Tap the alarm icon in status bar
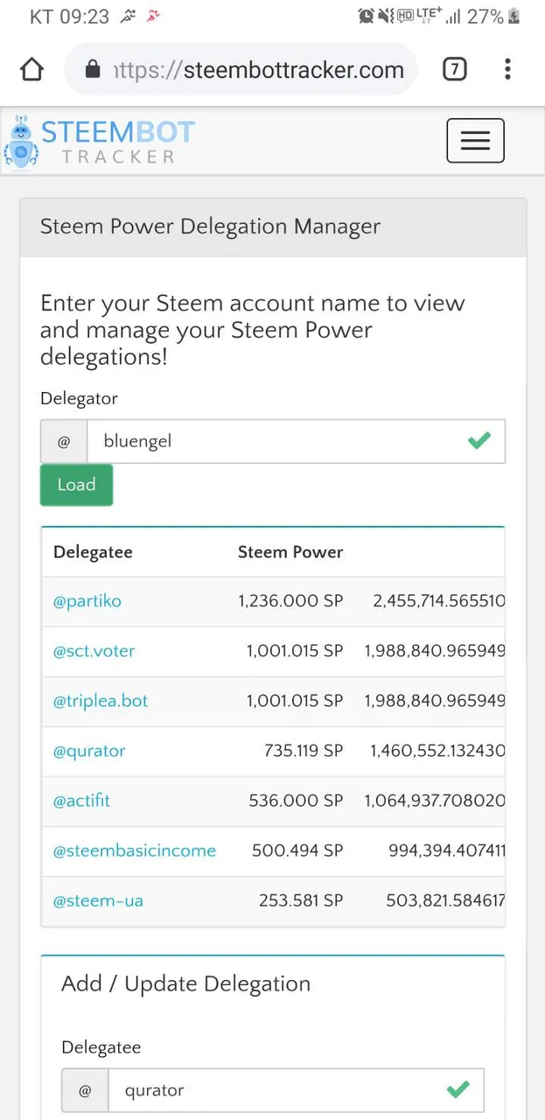 coord(367,16)
